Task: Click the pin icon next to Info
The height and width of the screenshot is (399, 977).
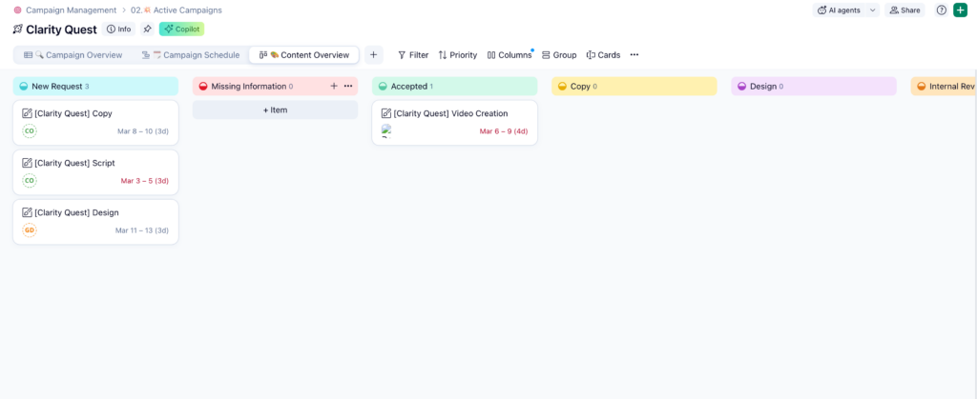Action: coord(147,29)
